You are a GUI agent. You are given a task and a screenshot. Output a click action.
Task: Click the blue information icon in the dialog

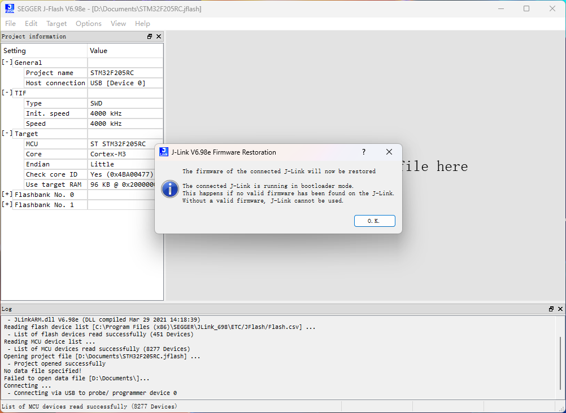click(169, 189)
